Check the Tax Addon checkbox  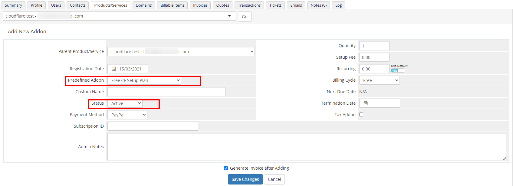[x=361, y=115]
